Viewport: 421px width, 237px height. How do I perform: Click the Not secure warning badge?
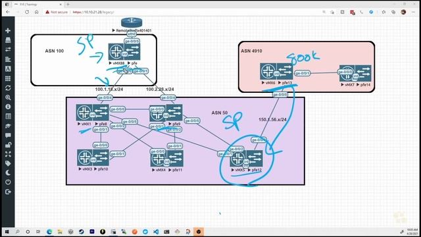pos(57,12)
